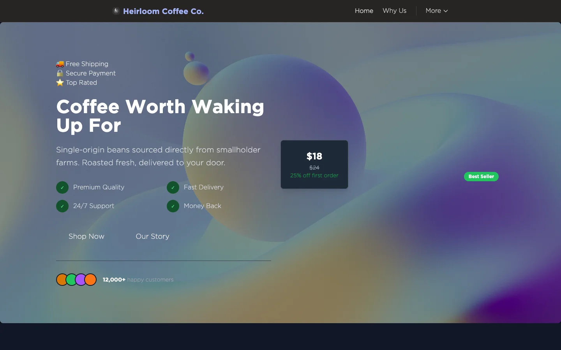Click the truck icon beside Free Shipping
Viewport: 561px width, 350px height.
pyautogui.click(x=60, y=63)
